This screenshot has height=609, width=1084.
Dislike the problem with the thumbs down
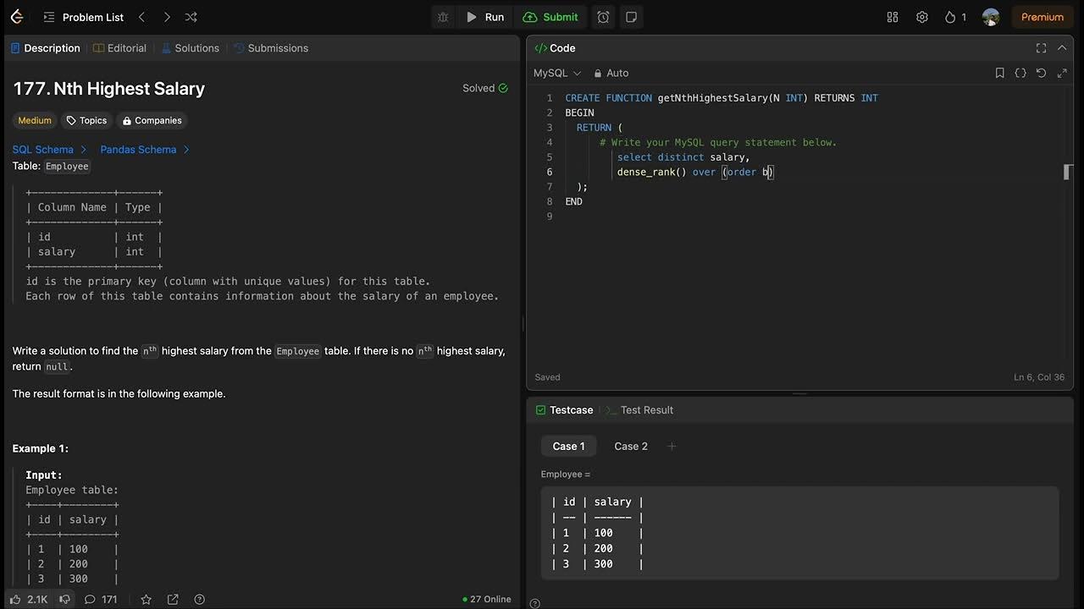[x=64, y=600]
